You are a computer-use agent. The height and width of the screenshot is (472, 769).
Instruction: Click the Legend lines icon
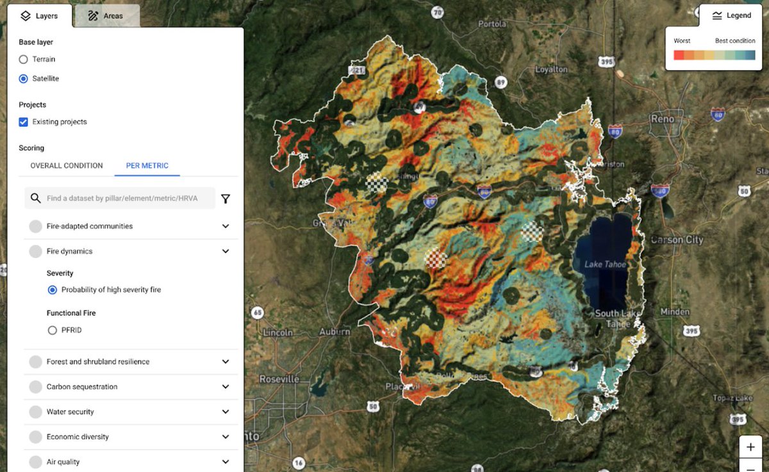pyautogui.click(x=717, y=16)
